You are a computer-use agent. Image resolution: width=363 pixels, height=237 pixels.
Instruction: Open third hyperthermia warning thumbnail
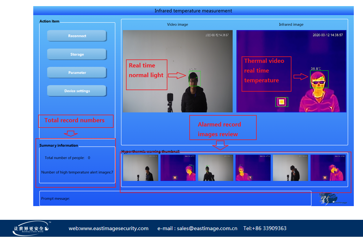point(216,168)
